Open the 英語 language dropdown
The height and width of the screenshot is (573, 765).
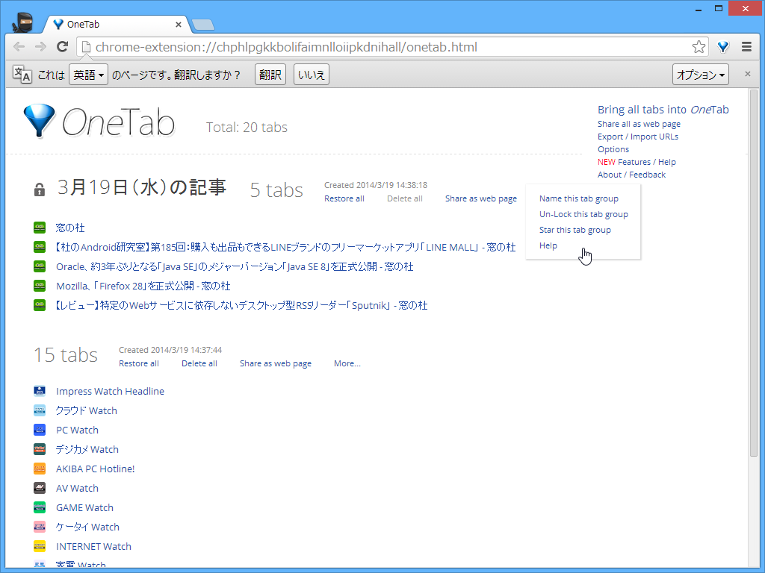[x=88, y=75]
